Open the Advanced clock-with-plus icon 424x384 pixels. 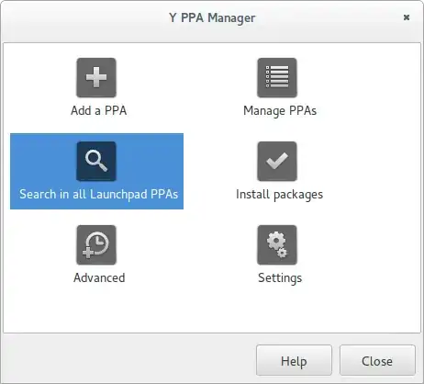click(96, 245)
